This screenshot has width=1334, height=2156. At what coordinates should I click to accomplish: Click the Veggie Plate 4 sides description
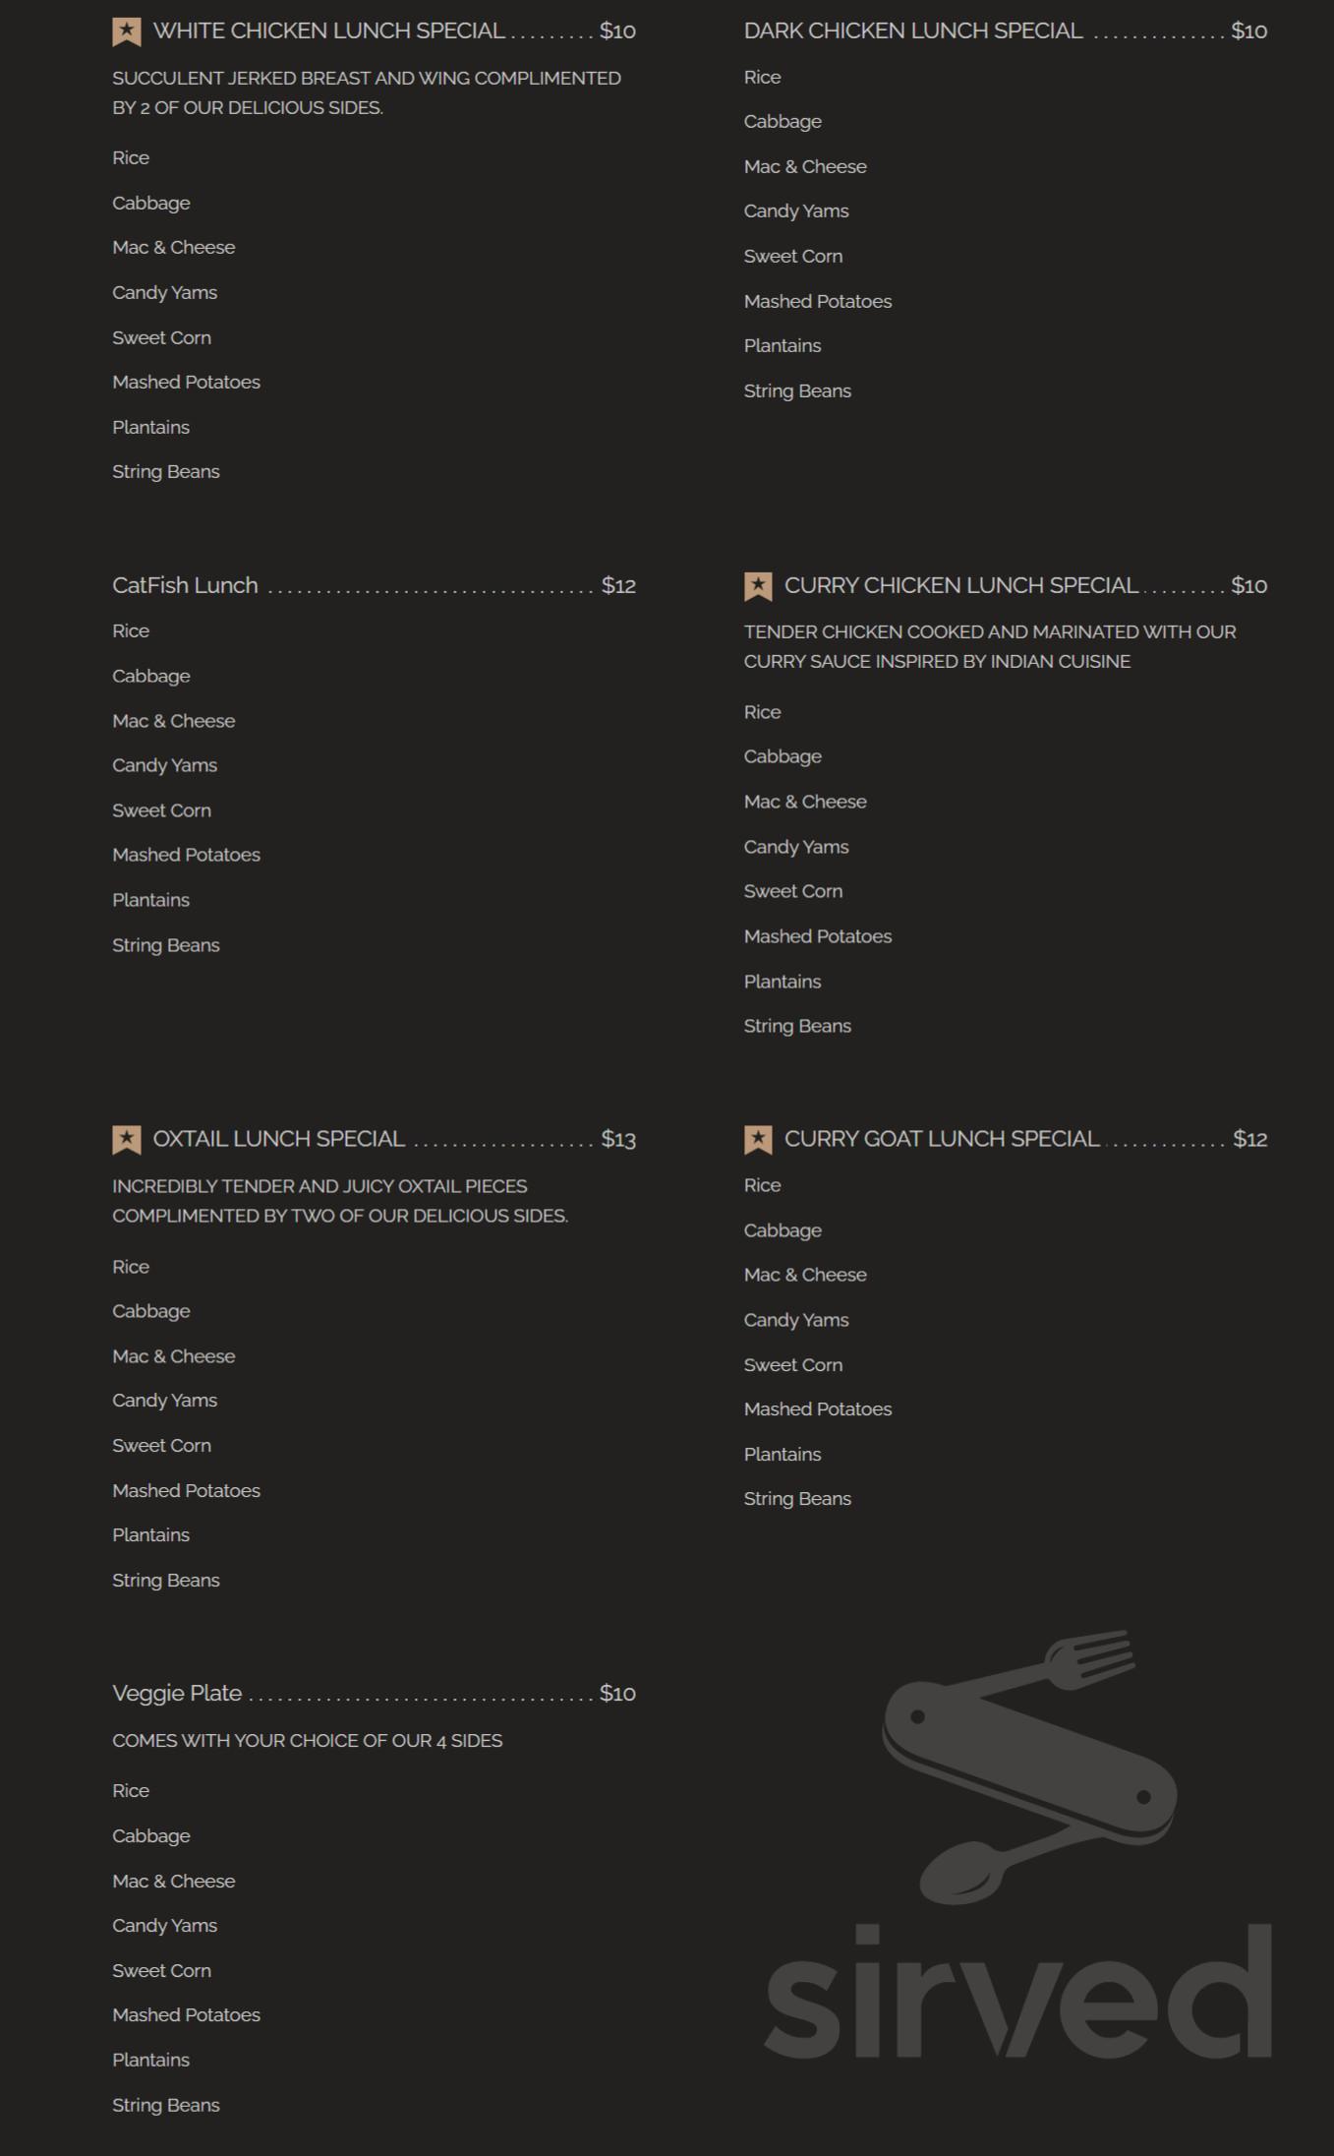coord(307,1741)
